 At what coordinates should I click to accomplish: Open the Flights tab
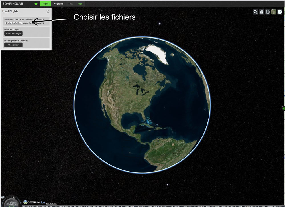(45, 4)
